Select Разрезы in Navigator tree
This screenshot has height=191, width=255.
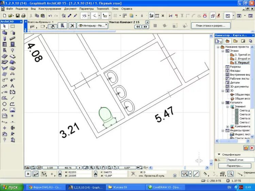(235, 67)
